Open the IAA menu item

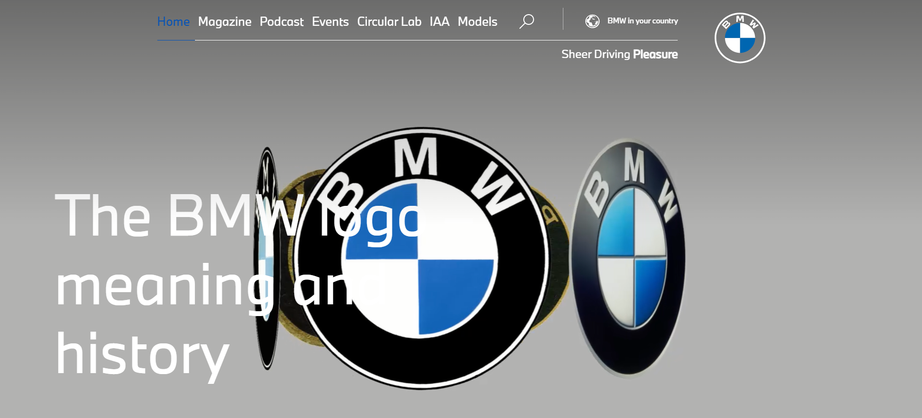pyautogui.click(x=440, y=22)
